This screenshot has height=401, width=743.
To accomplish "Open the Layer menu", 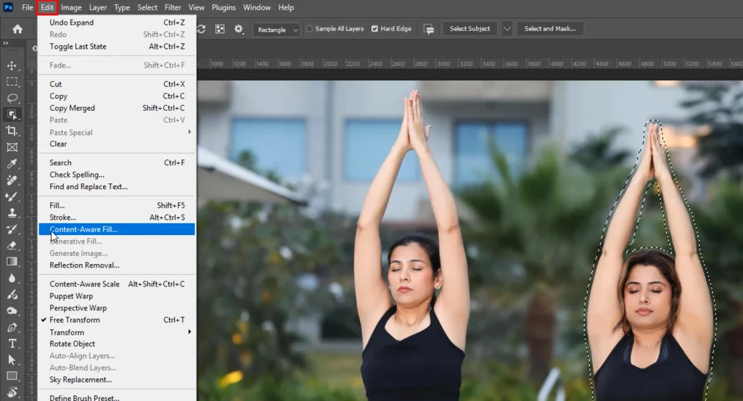I will click(98, 7).
